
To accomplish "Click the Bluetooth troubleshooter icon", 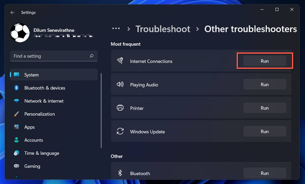I will pos(120,173).
